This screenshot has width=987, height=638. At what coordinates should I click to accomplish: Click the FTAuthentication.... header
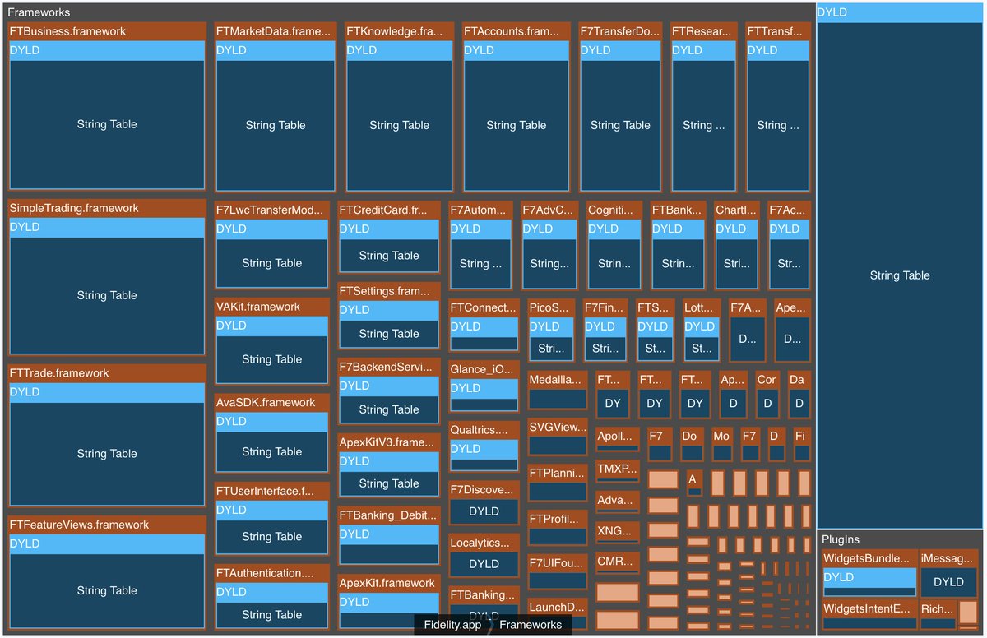272,572
